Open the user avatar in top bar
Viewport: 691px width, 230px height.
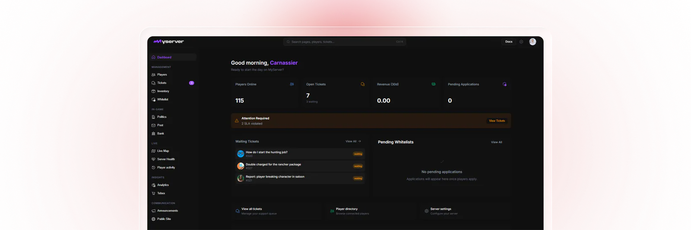click(x=533, y=42)
